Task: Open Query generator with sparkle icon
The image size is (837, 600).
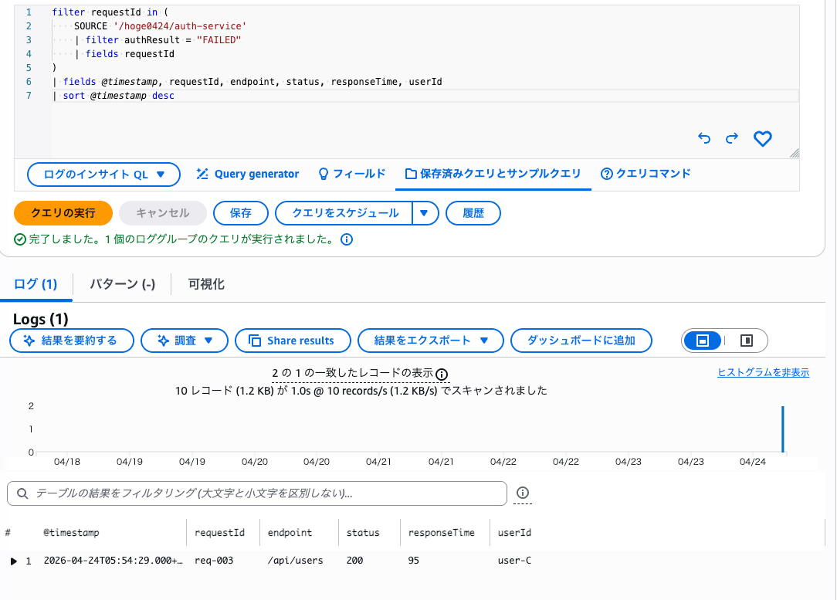Action: [248, 175]
